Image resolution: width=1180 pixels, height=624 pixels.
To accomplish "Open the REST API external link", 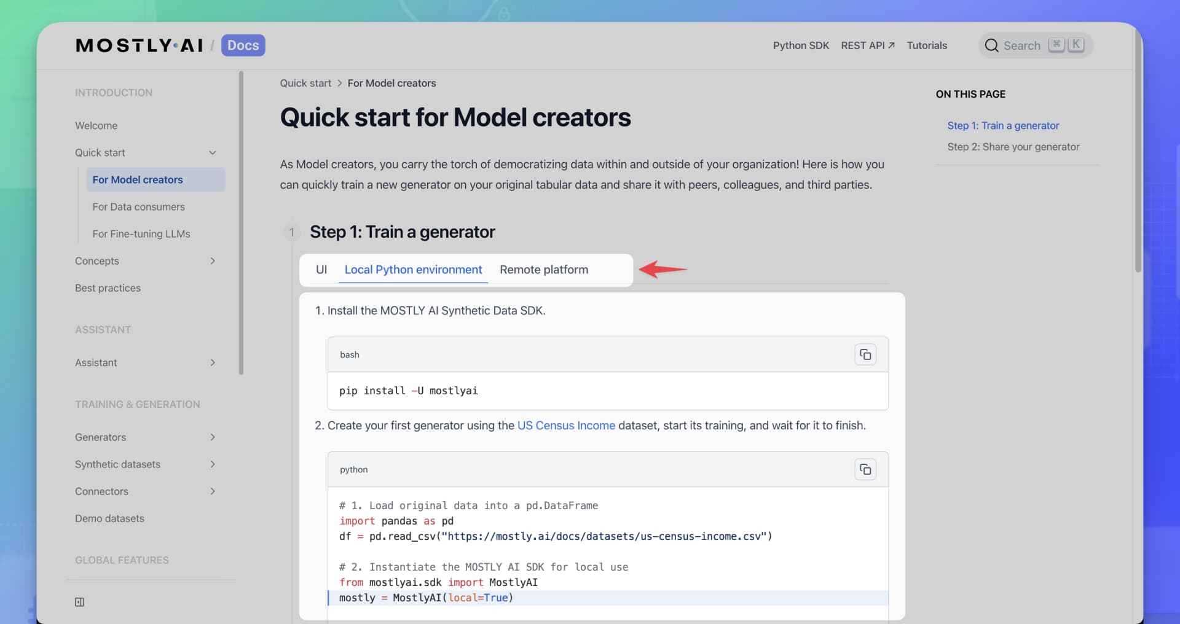I will [868, 45].
